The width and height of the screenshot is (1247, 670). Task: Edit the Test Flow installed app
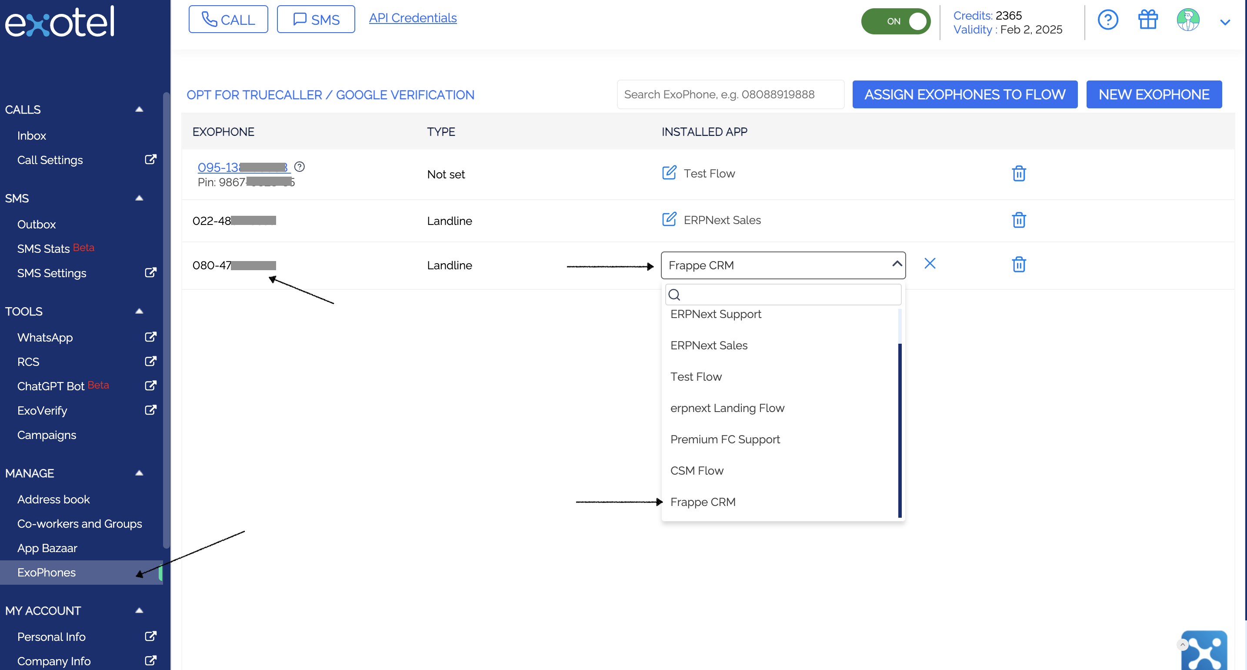[669, 173]
